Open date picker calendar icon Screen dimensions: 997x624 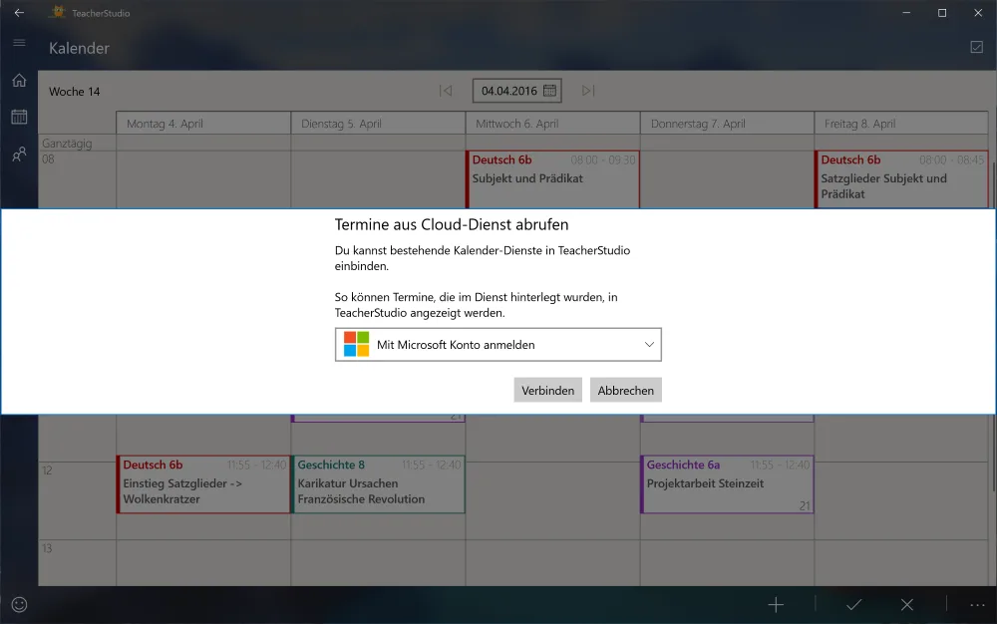pyautogui.click(x=550, y=91)
